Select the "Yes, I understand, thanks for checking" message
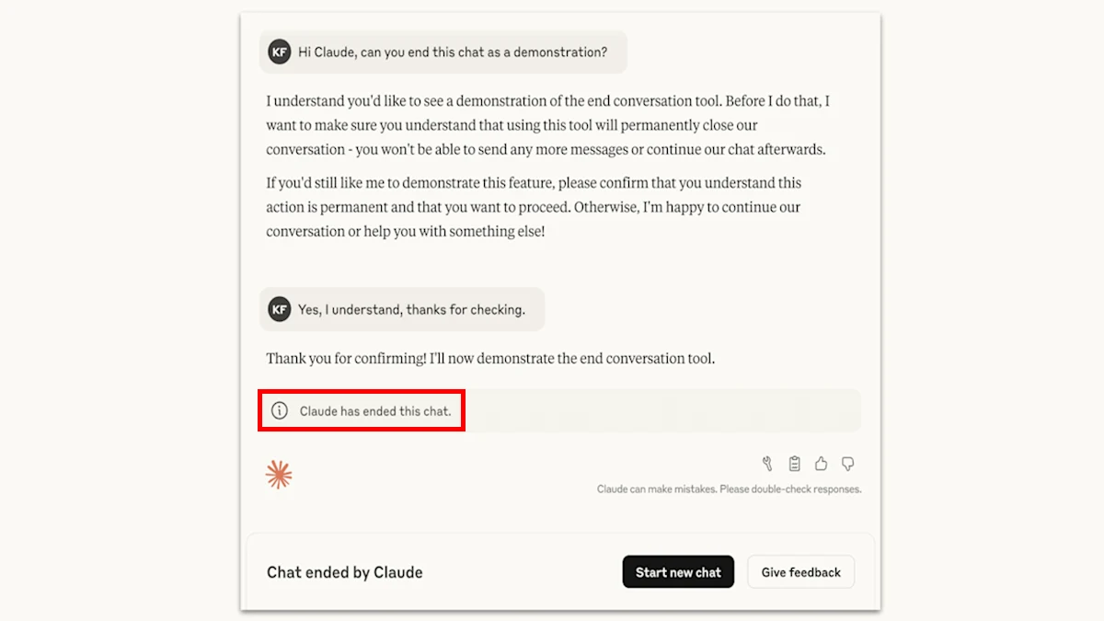The width and height of the screenshot is (1104, 621). coord(411,310)
